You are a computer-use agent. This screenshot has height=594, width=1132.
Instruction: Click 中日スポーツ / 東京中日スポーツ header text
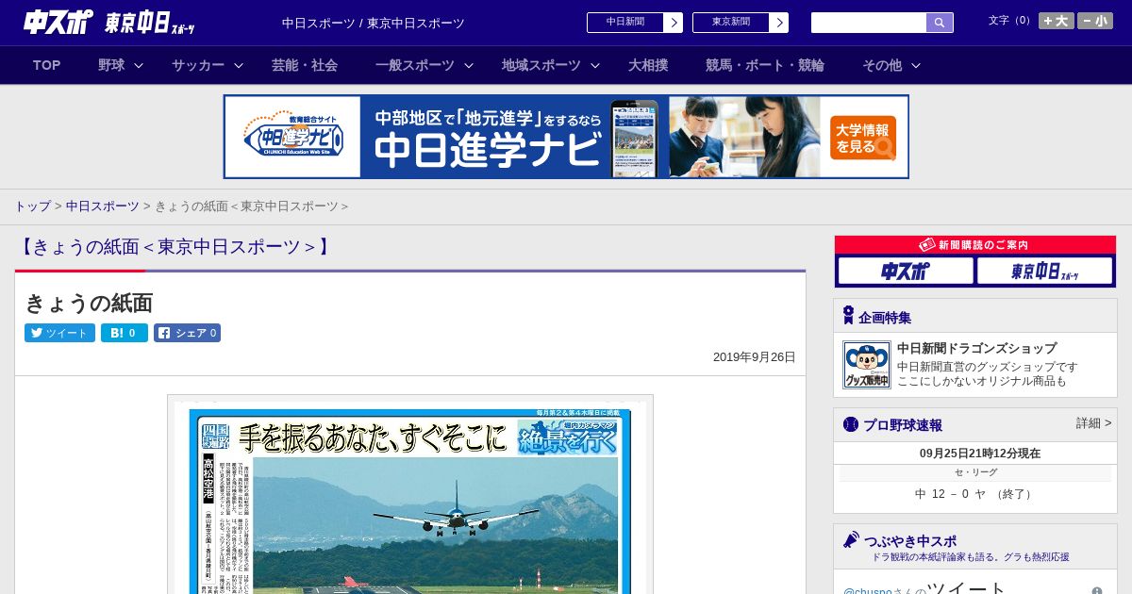374,23
